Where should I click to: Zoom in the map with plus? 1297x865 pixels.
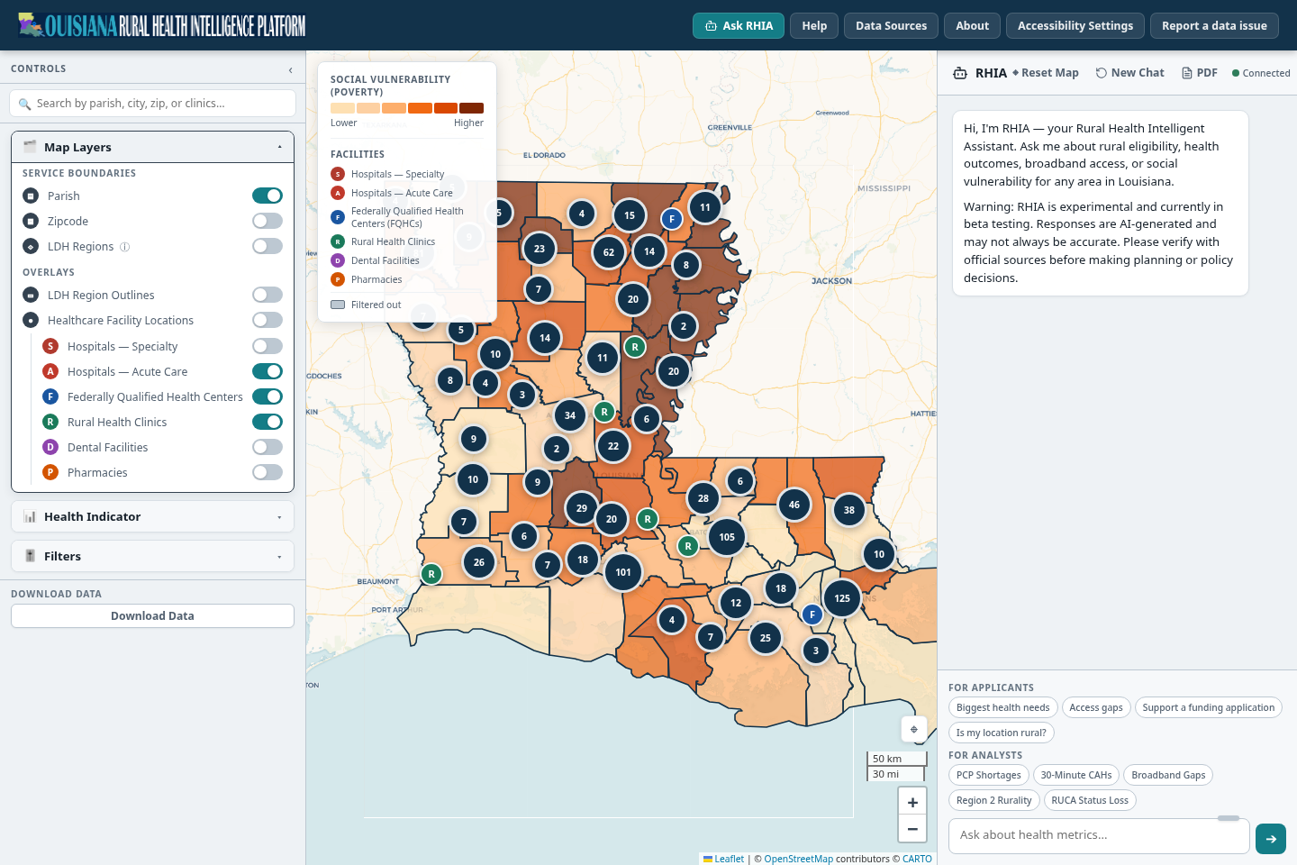tap(912, 802)
